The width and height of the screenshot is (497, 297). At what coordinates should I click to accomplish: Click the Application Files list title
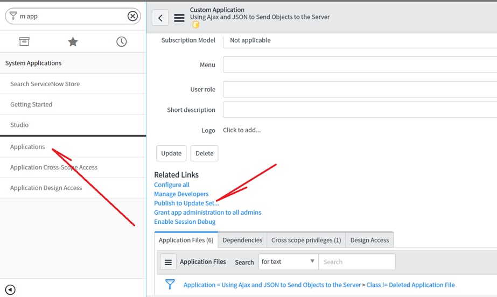203,262
